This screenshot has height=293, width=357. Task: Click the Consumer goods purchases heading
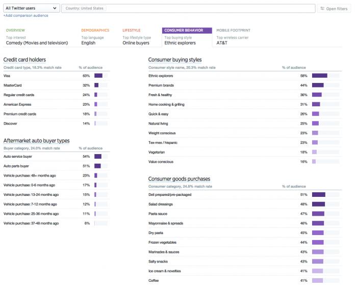(179, 179)
